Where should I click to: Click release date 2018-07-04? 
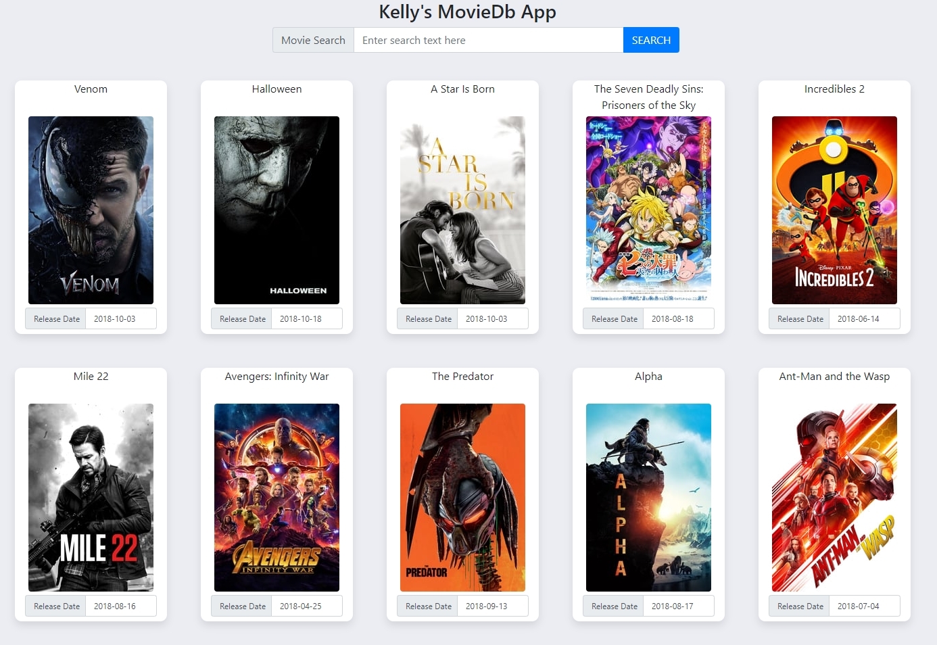click(865, 606)
